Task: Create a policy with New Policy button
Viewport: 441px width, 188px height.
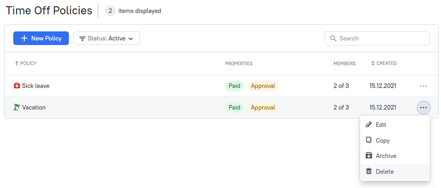Action: point(41,38)
